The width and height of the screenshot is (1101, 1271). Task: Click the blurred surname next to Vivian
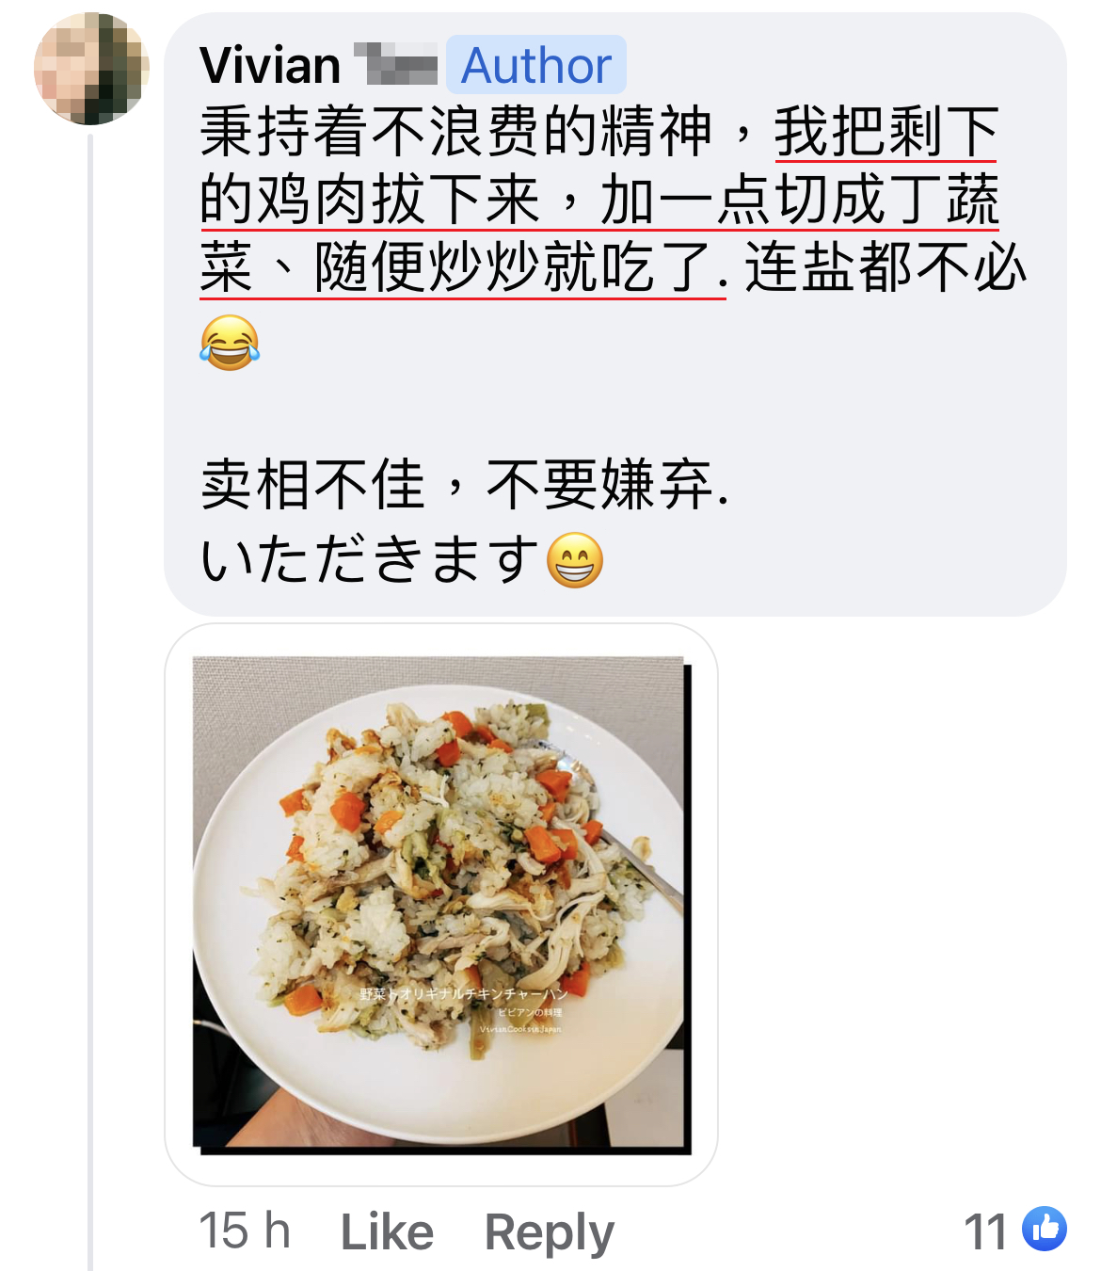coord(396,65)
